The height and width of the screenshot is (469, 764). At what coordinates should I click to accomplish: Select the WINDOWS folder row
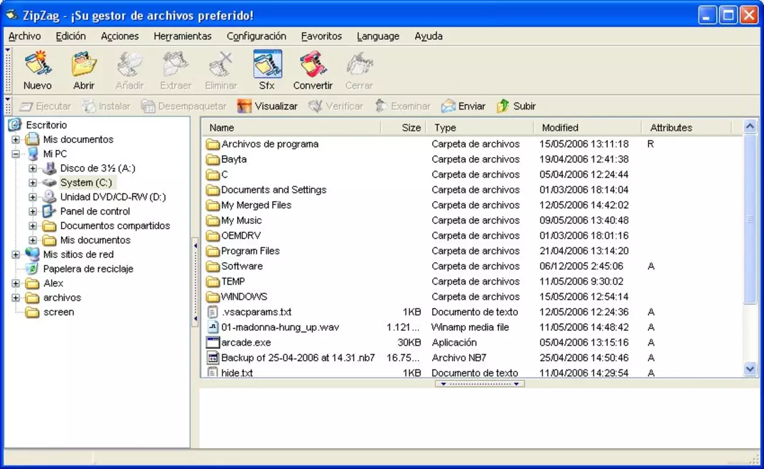point(471,297)
